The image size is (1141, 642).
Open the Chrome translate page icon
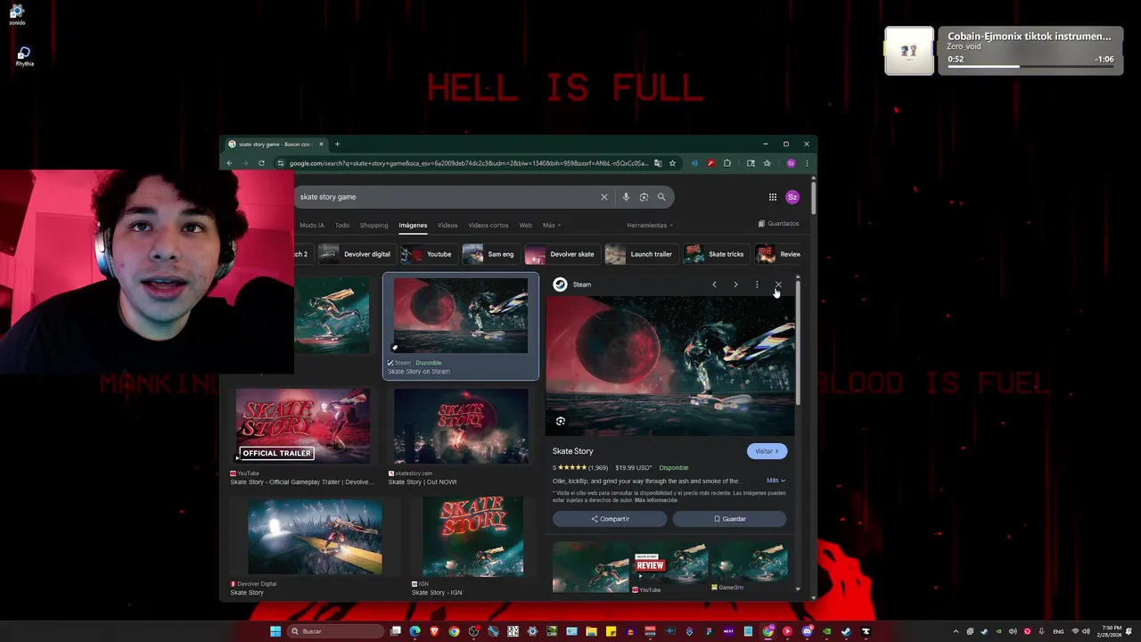[658, 163]
